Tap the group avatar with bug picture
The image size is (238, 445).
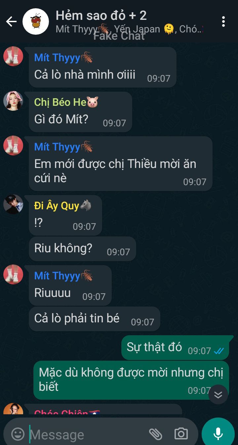[x=36, y=22]
